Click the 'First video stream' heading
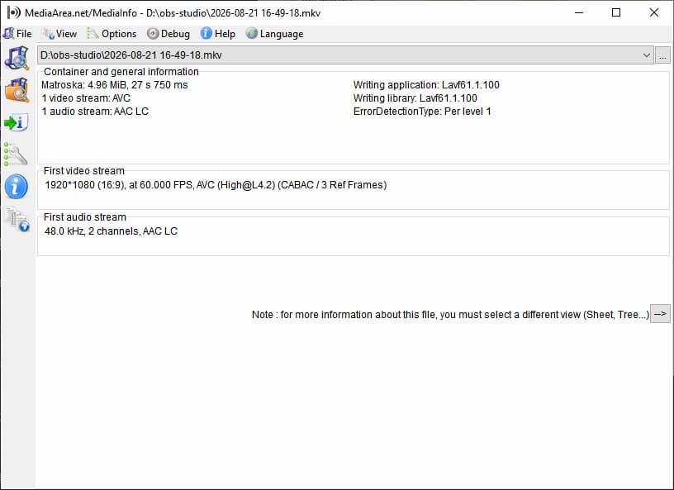The image size is (674, 490). (84, 171)
